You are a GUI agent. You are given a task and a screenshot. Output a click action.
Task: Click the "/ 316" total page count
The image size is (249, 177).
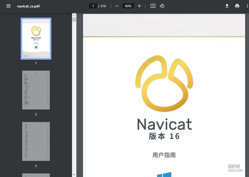tap(102, 6)
